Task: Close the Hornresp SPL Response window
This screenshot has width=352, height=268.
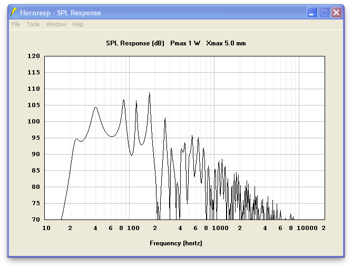Action: [x=336, y=12]
